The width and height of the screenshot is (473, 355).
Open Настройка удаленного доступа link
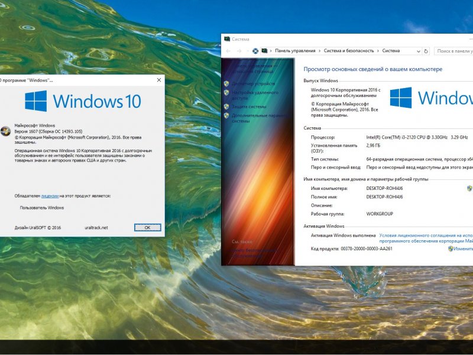point(255,95)
